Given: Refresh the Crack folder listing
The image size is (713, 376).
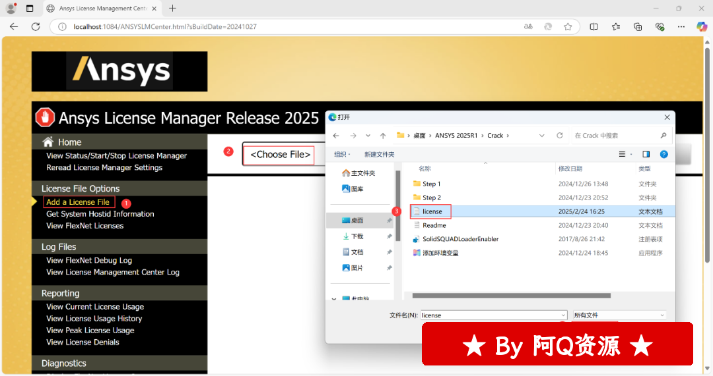Looking at the screenshot, I should point(560,136).
